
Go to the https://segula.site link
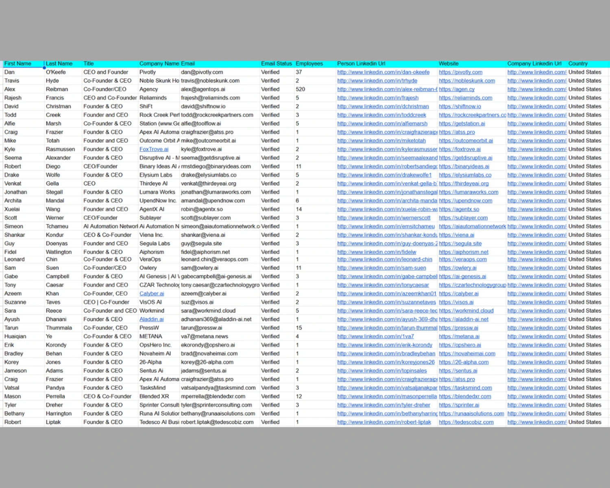[460, 244]
